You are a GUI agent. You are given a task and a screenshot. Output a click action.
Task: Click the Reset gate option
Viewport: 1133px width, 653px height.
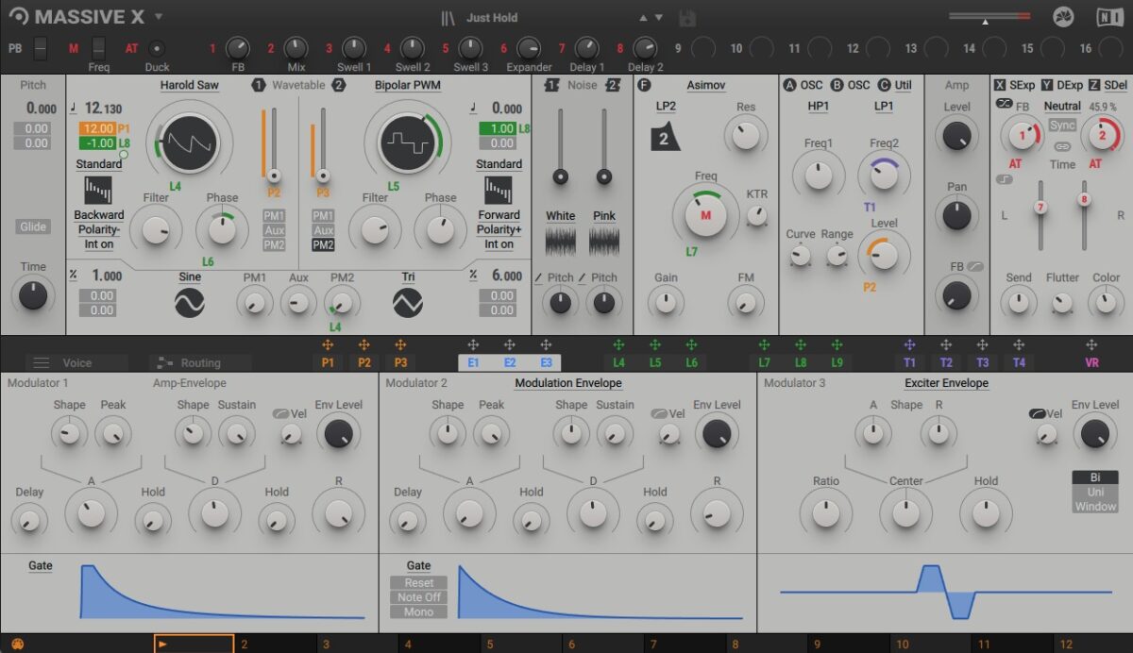[x=419, y=583]
